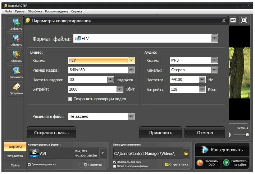Toggle Применить для всех under format selector

(29, 164)
